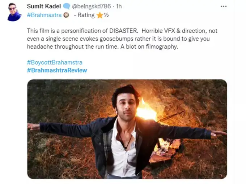Click the "- Rating" text label

[84, 15]
